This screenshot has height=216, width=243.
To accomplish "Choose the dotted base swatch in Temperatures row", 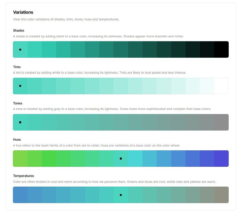I will (x=121, y=195).
